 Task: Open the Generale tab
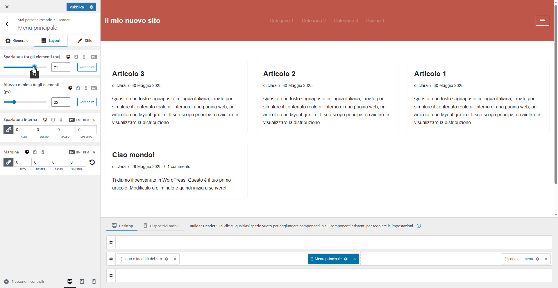coord(17,41)
